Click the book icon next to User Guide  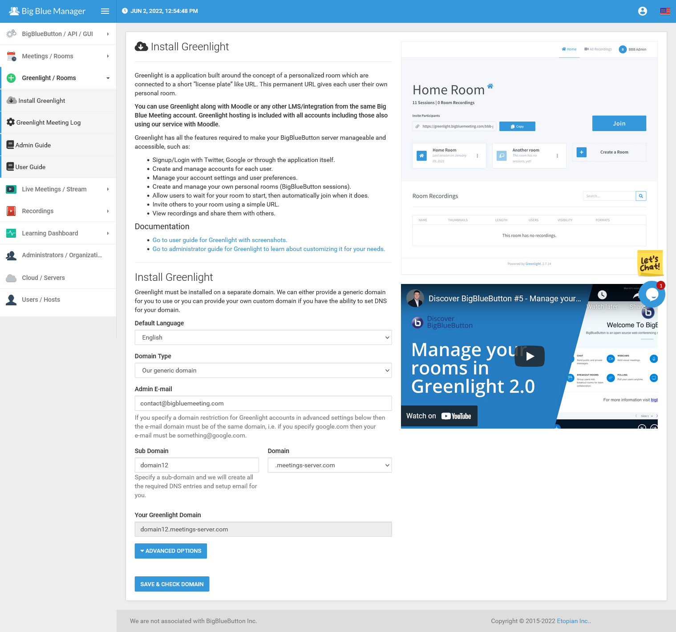point(10,166)
